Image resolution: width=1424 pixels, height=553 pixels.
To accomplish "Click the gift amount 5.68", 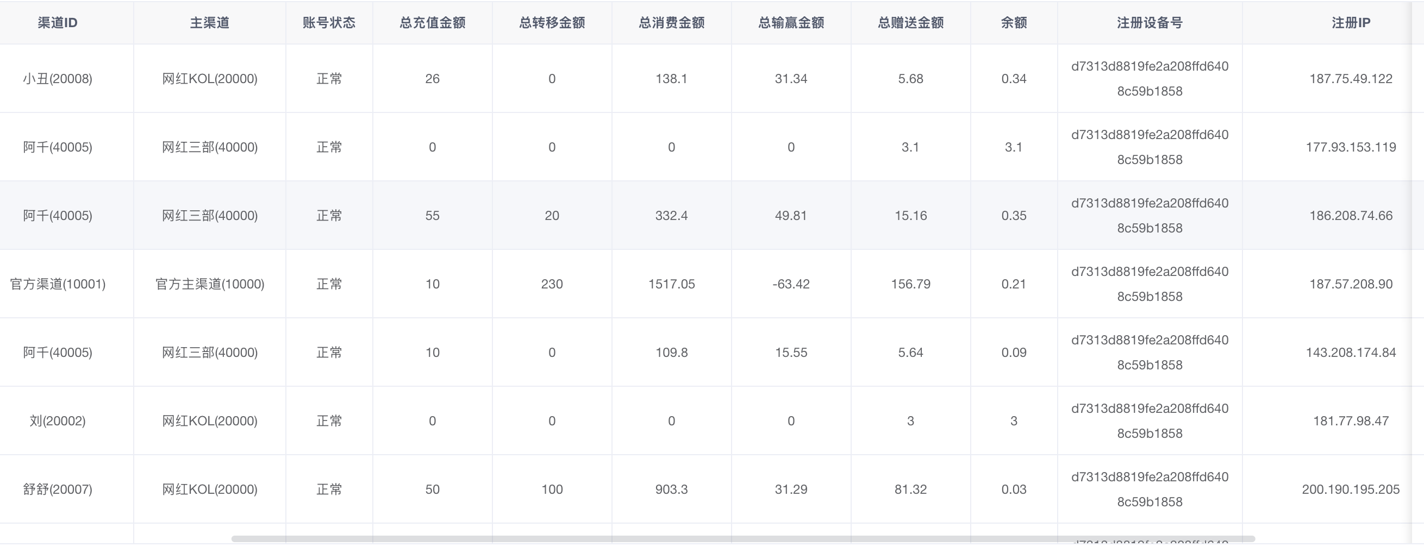I will pos(910,78).
